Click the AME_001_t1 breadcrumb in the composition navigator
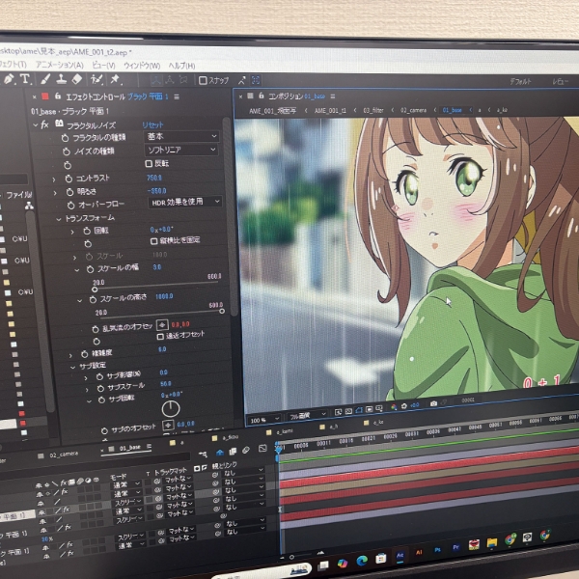This screenshot has height=579, width=579. click(x=330, y=110)
